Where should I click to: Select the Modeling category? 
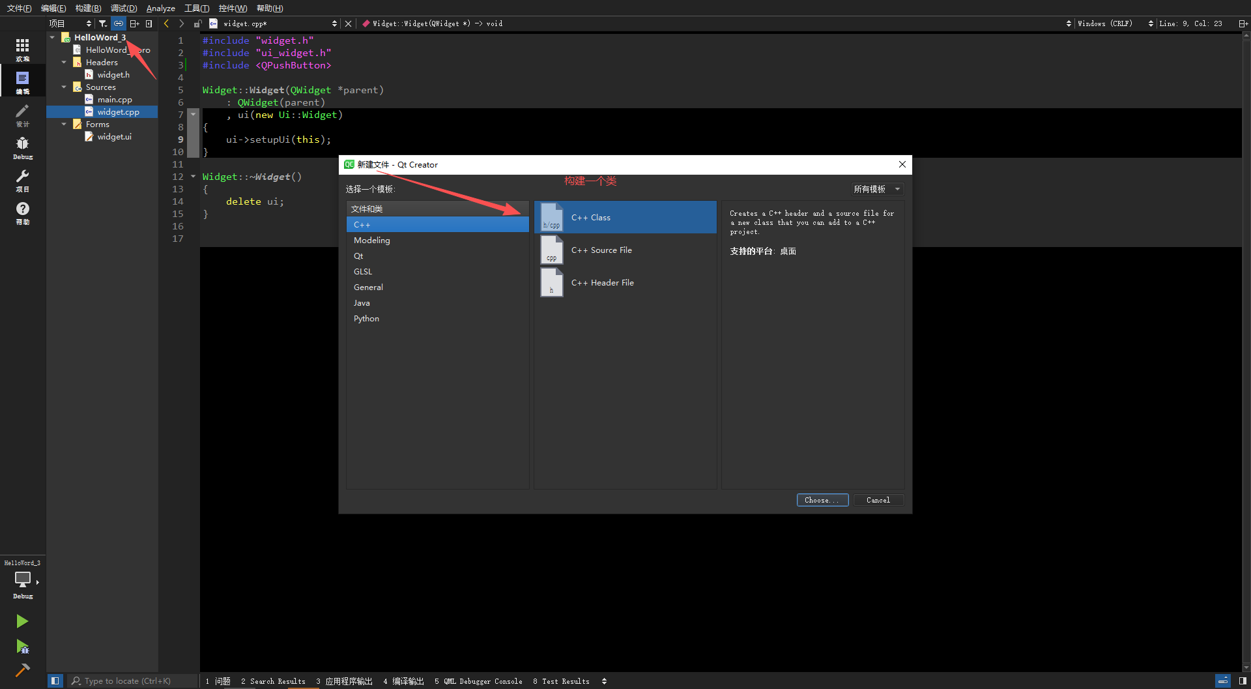tap(438, 240)
